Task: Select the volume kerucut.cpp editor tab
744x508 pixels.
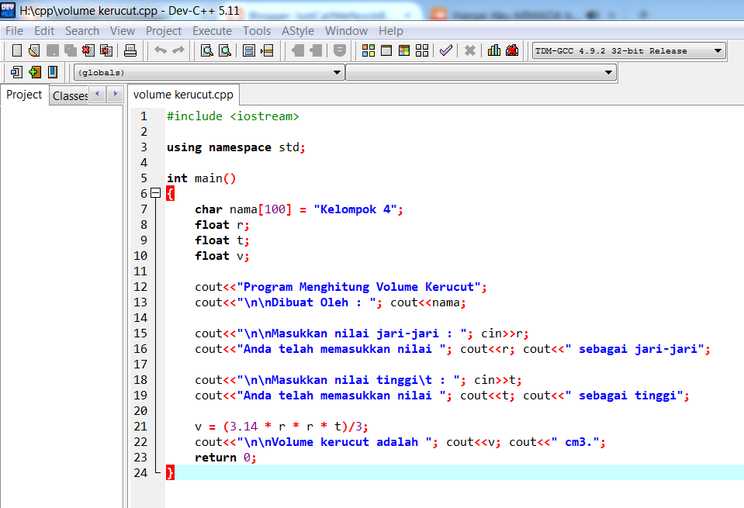Action: pyautogui.click(x=183, y=95)
